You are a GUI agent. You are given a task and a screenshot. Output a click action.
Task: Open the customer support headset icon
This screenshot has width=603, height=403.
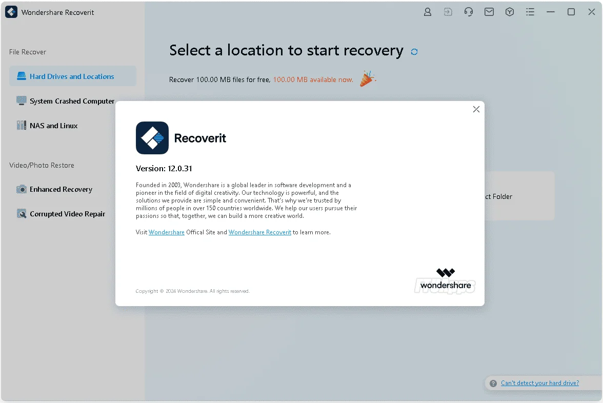click(x=469, y=12)
